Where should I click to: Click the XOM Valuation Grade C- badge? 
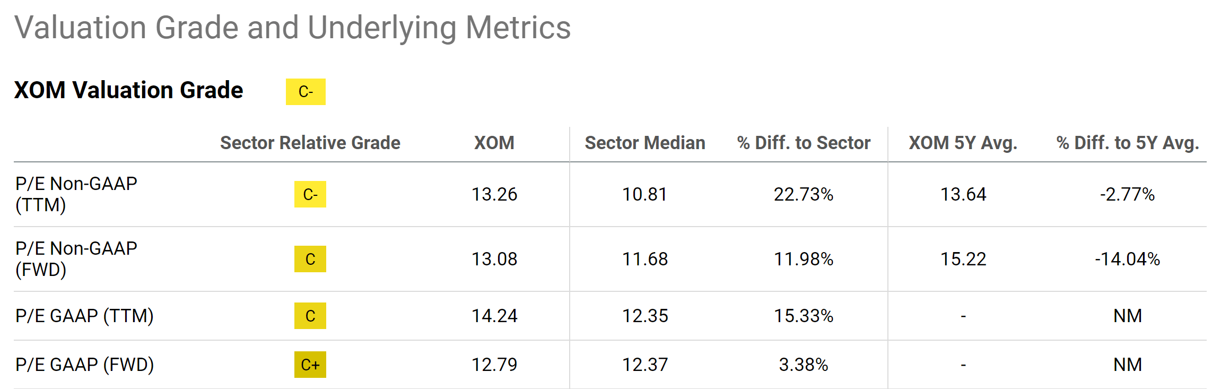click(306, 92)
